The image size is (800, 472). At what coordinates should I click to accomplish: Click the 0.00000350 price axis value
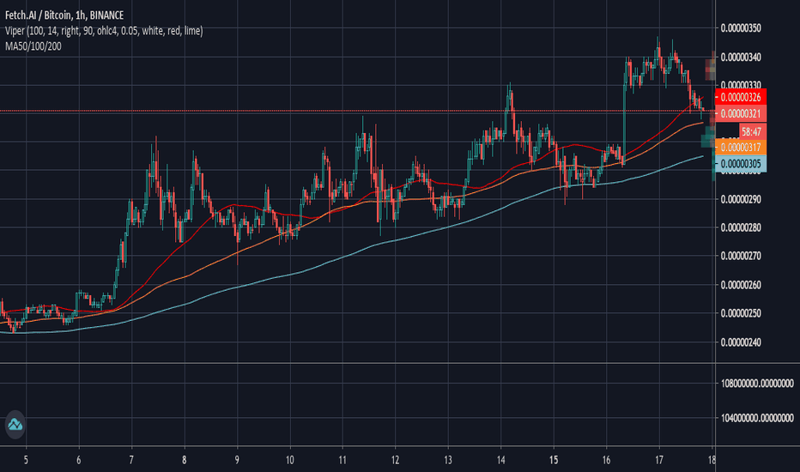pyautogui.click(x=741, y=28)
